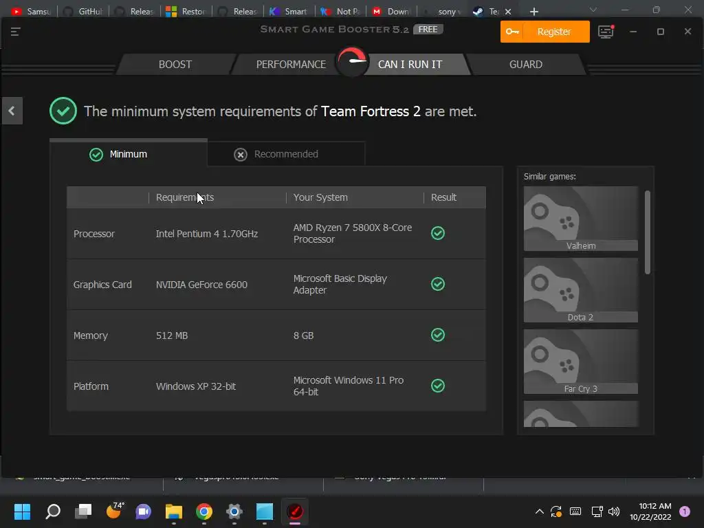The height and width of the screenshot is (528, 704).
Task: Open the Chat app on the taskbar
Action: 143,511
